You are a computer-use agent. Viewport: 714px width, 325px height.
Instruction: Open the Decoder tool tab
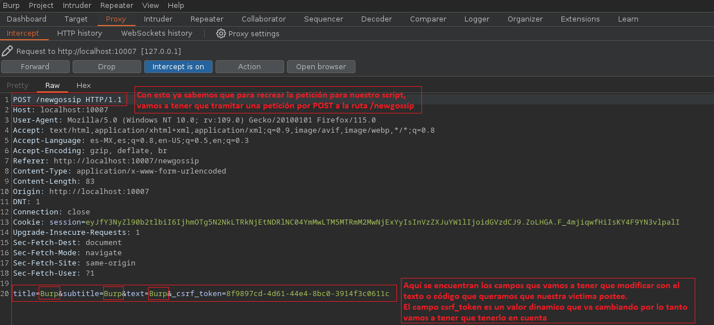pyautogui.click(x=377, y=19)
